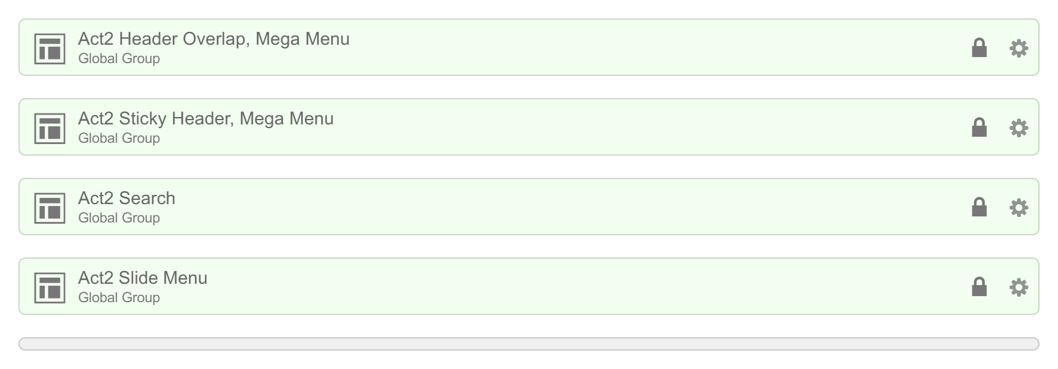The image size is (1058, 369).
Task: Select Act2 Header Overlap, Mega Menu title
Action: pos(213,39)
